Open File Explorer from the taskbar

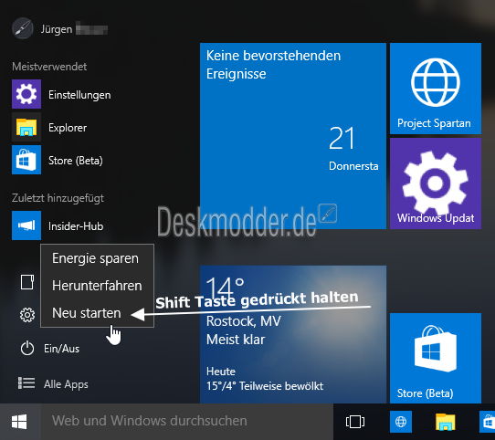445,422
